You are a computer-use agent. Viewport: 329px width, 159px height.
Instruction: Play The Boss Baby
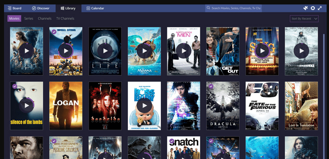coord(144,105)
